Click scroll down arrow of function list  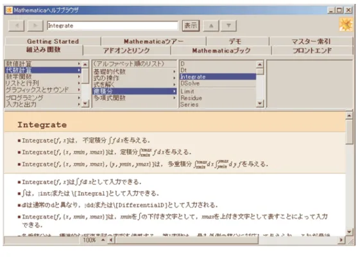pos(260,103)
